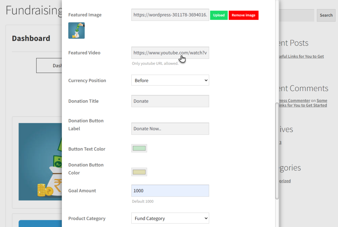Open the 'ress Commenter' author link
Viewport: 338px width, 227px height.
click(294, 101)
